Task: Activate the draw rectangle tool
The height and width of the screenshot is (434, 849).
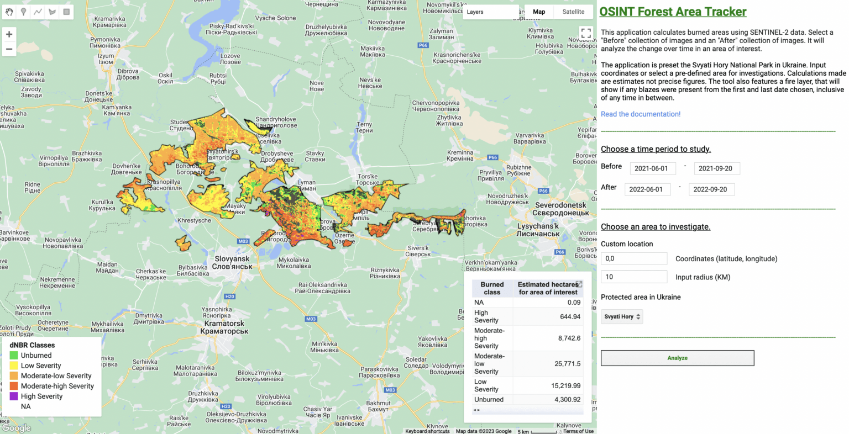Action: 66,12
